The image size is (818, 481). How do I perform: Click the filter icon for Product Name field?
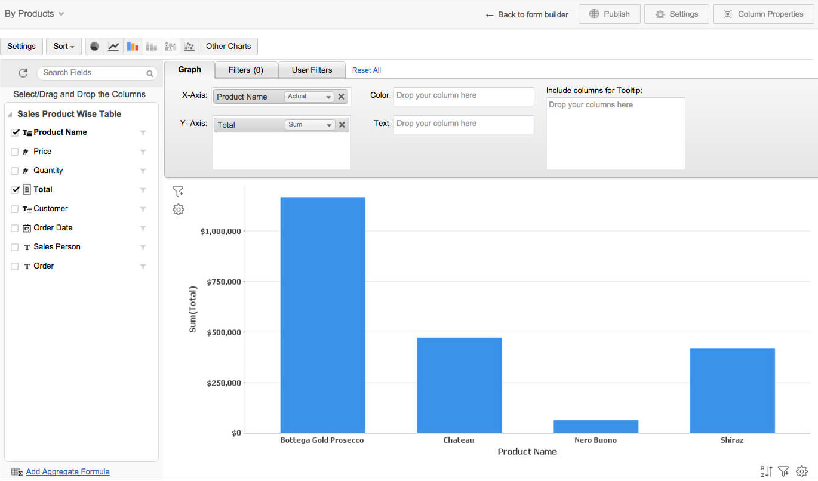143,133
